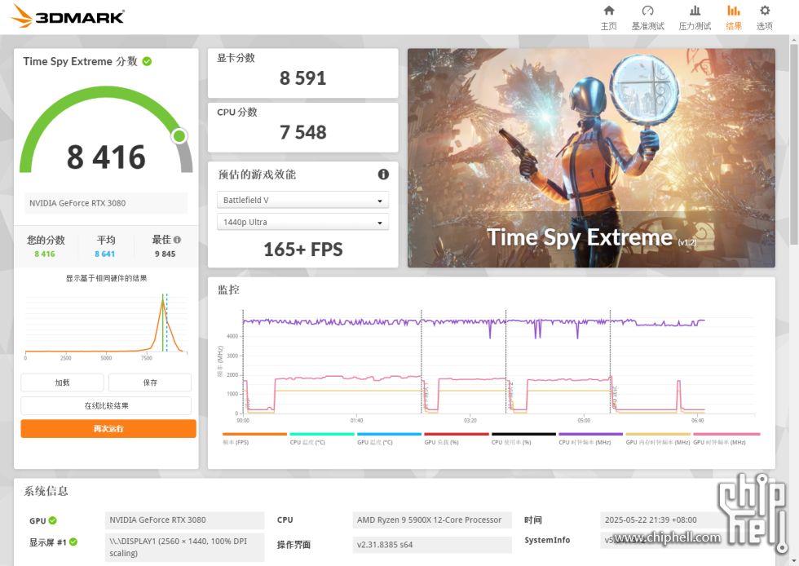Image resolution: width=799 pixels, height=566 pixels.
Task: Click the info icon for 预估的游戏效能
Action: coord(383,175)
